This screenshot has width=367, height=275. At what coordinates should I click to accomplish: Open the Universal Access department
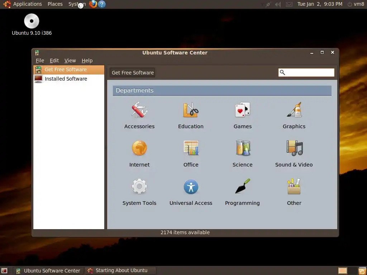pos(191,192)
